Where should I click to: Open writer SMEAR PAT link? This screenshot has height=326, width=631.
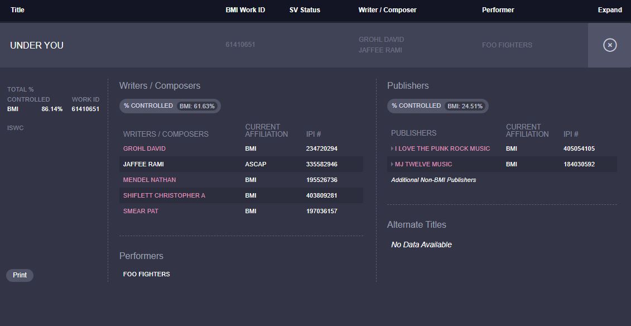[141, 211]
